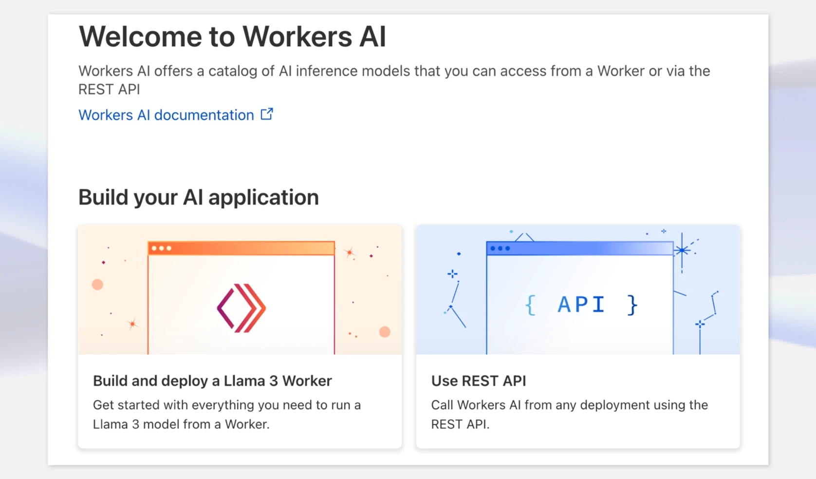Screen dimensions: 816x479
Task: Click the external link icon beside documentation
Action: click(267, 114)
